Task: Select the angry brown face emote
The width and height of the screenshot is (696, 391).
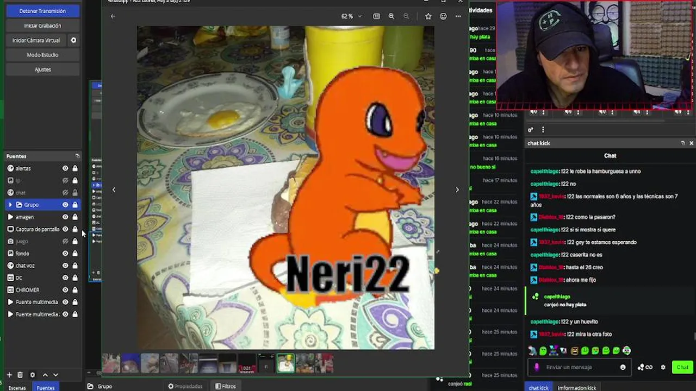Action: [x=574, y=351]
